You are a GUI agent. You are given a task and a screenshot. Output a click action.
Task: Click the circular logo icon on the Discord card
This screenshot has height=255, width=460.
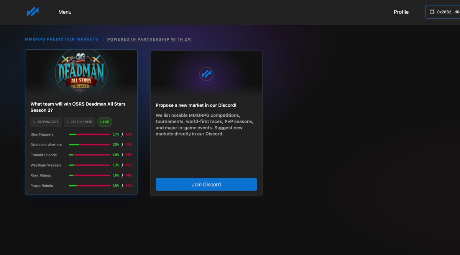tap(206, 74)
